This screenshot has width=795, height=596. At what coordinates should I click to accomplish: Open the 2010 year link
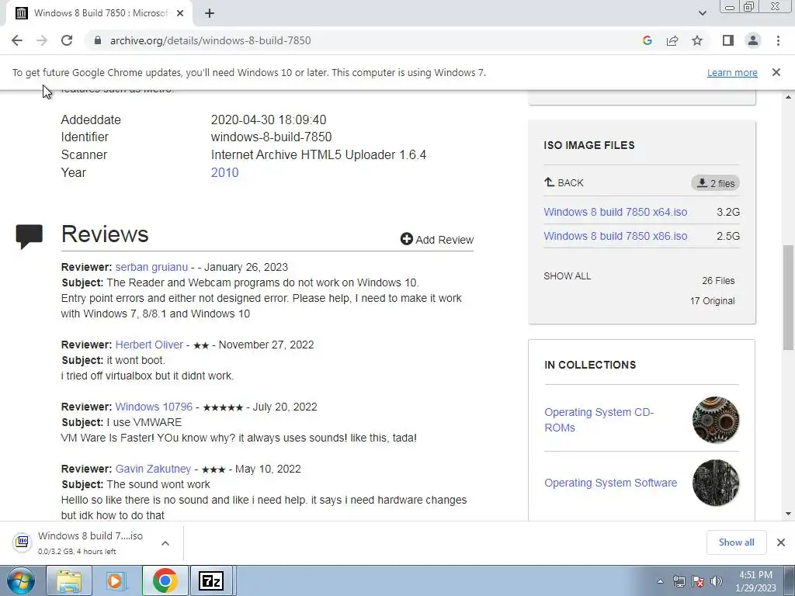224,173
